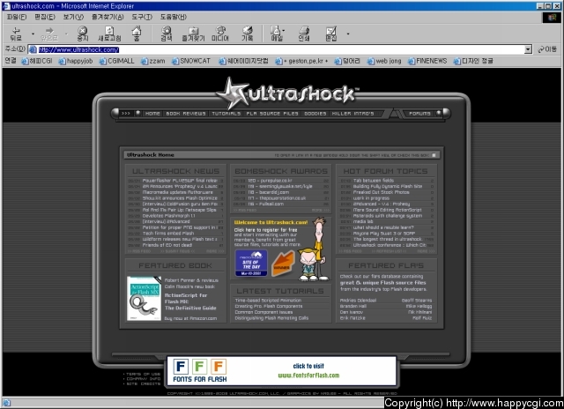Open the View menu

coord(73,17)
